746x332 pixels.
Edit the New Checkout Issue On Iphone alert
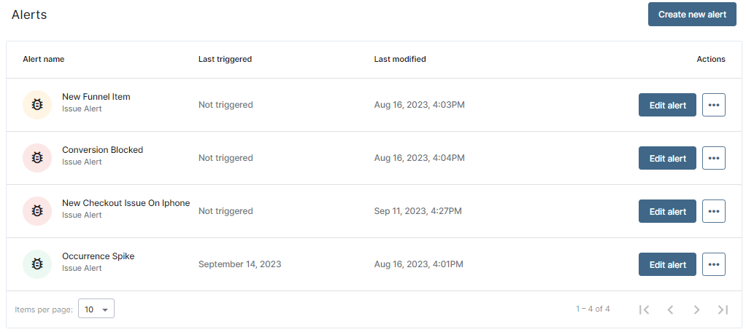pos(667,211)
